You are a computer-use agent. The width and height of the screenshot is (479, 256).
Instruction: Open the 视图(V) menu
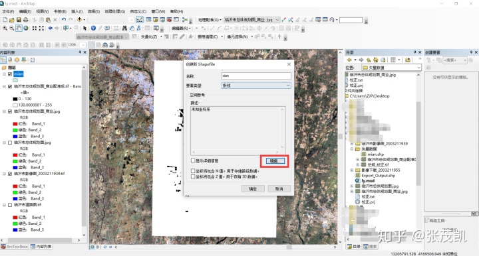[x=43, y=11]
